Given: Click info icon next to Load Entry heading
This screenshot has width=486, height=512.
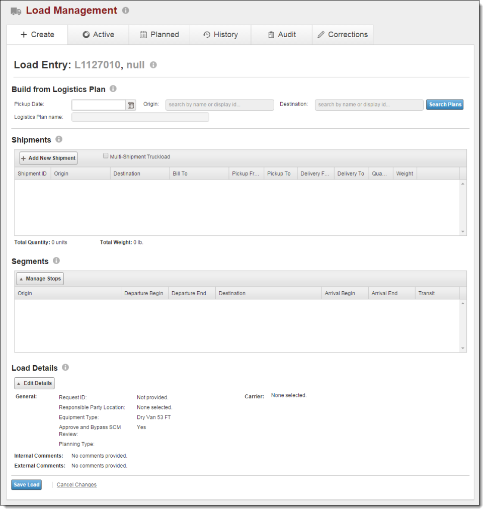Looking at the screenshot, I should [153, 65].
